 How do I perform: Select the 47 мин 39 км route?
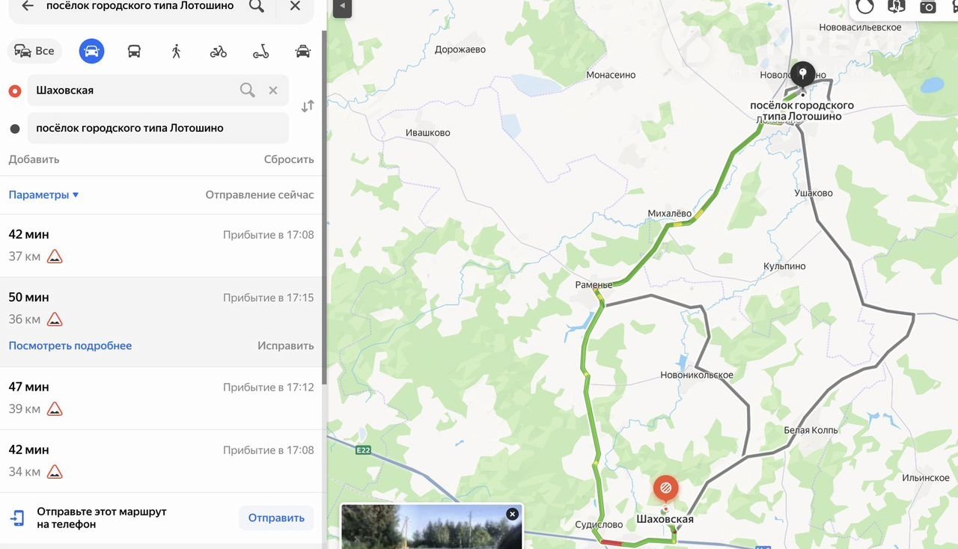[161, 398]
